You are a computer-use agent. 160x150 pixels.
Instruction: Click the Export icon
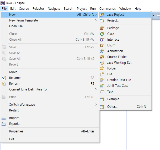pyautogui.click(x=4, y=124)
